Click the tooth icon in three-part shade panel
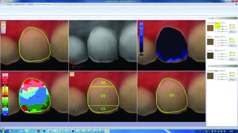The image size is (238, 133). coord(72,74)
